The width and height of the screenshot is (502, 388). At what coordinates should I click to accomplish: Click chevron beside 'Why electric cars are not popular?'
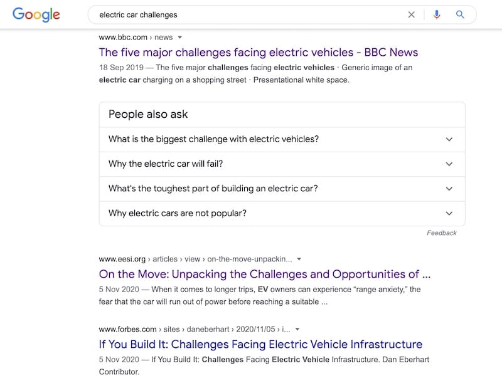coord(449,213)
